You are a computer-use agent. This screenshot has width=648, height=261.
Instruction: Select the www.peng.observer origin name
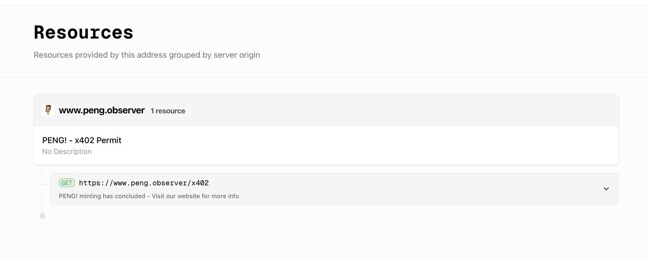pyautogui.click(x=102, y=111)
